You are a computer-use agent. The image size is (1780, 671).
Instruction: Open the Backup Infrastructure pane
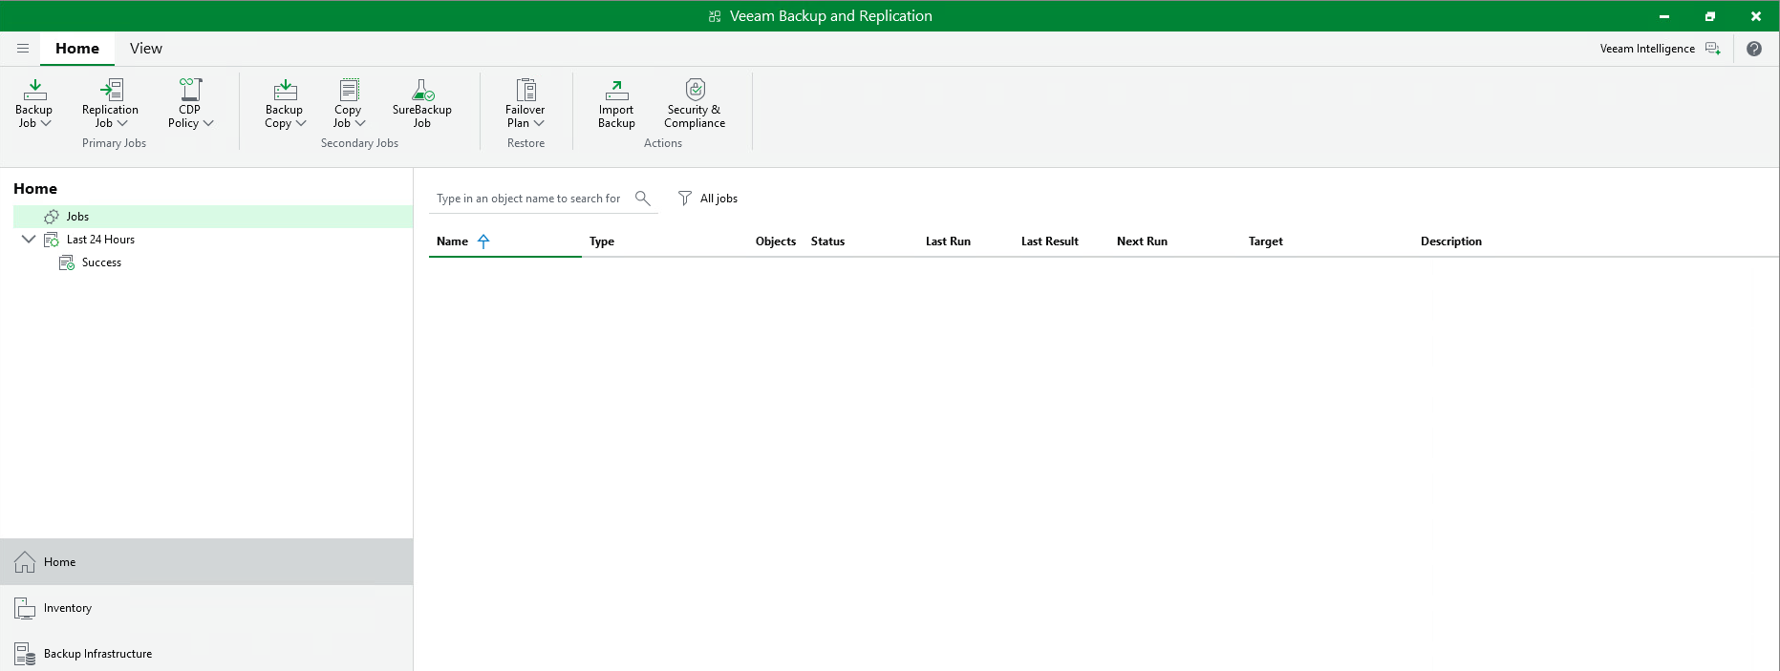[206, 654]
